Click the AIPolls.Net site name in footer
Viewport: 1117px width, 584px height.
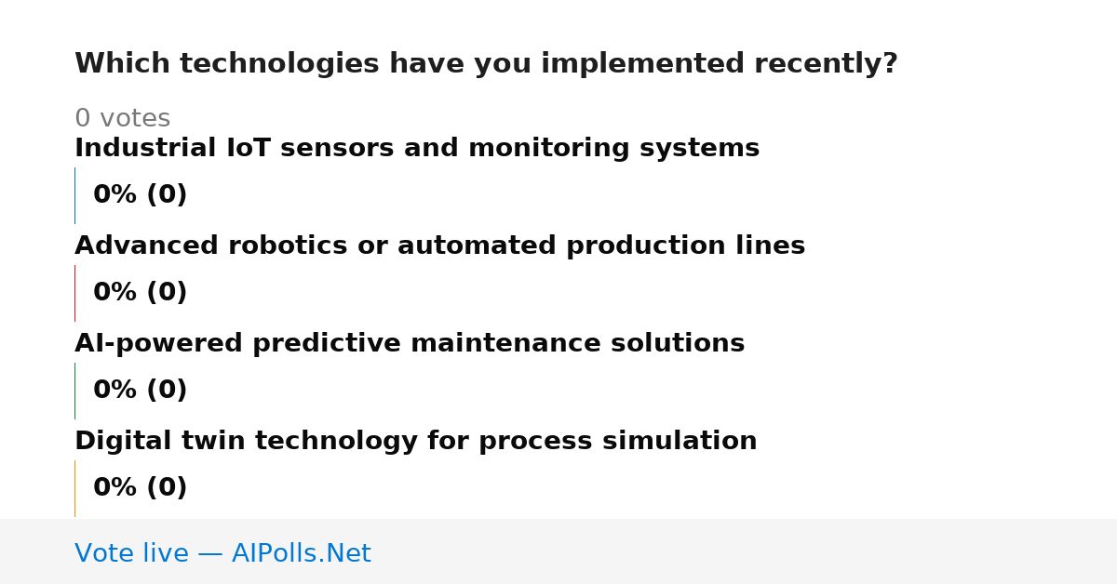point(301,554)
